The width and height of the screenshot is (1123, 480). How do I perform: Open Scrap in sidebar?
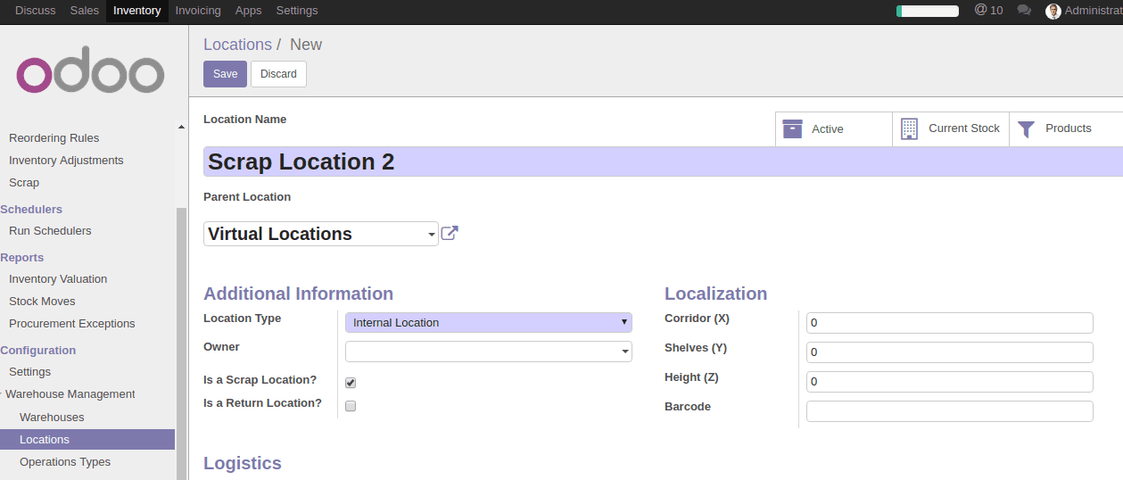[x=24, y=183]
